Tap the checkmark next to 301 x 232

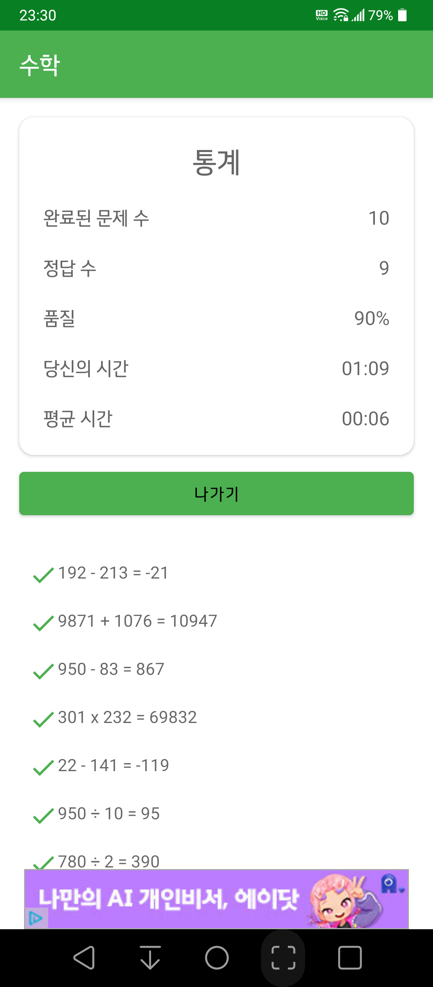tap(43, 719)
